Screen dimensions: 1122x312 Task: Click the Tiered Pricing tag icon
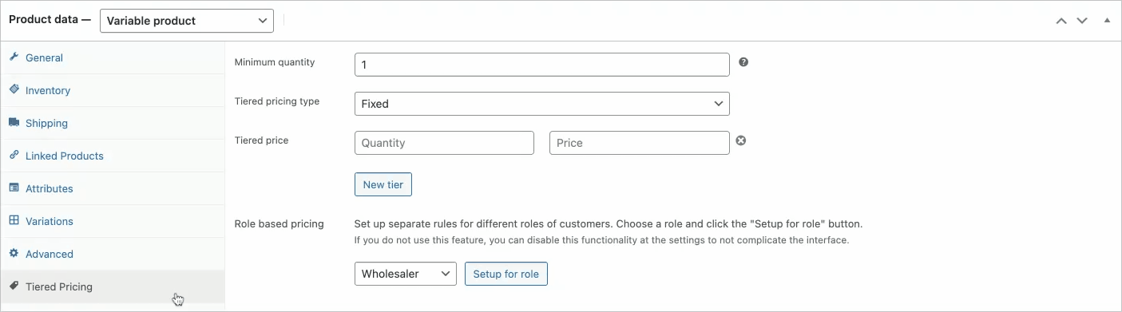click(14, 286)
